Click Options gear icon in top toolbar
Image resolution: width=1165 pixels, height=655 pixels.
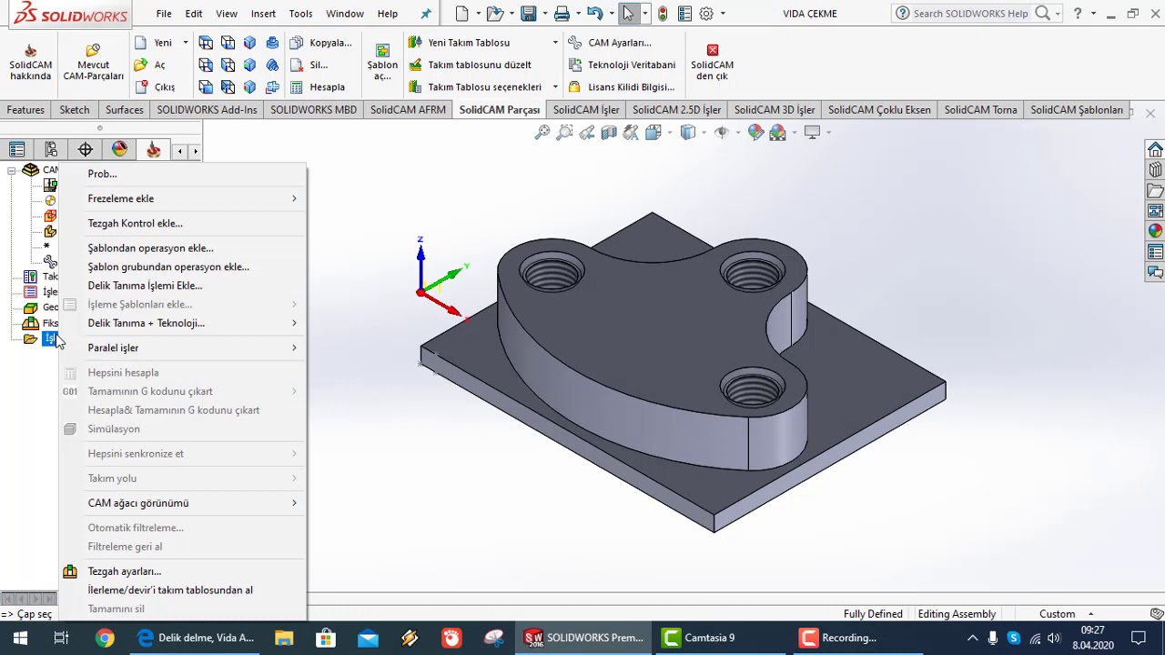pyautogui.click(x=706, y=14)
